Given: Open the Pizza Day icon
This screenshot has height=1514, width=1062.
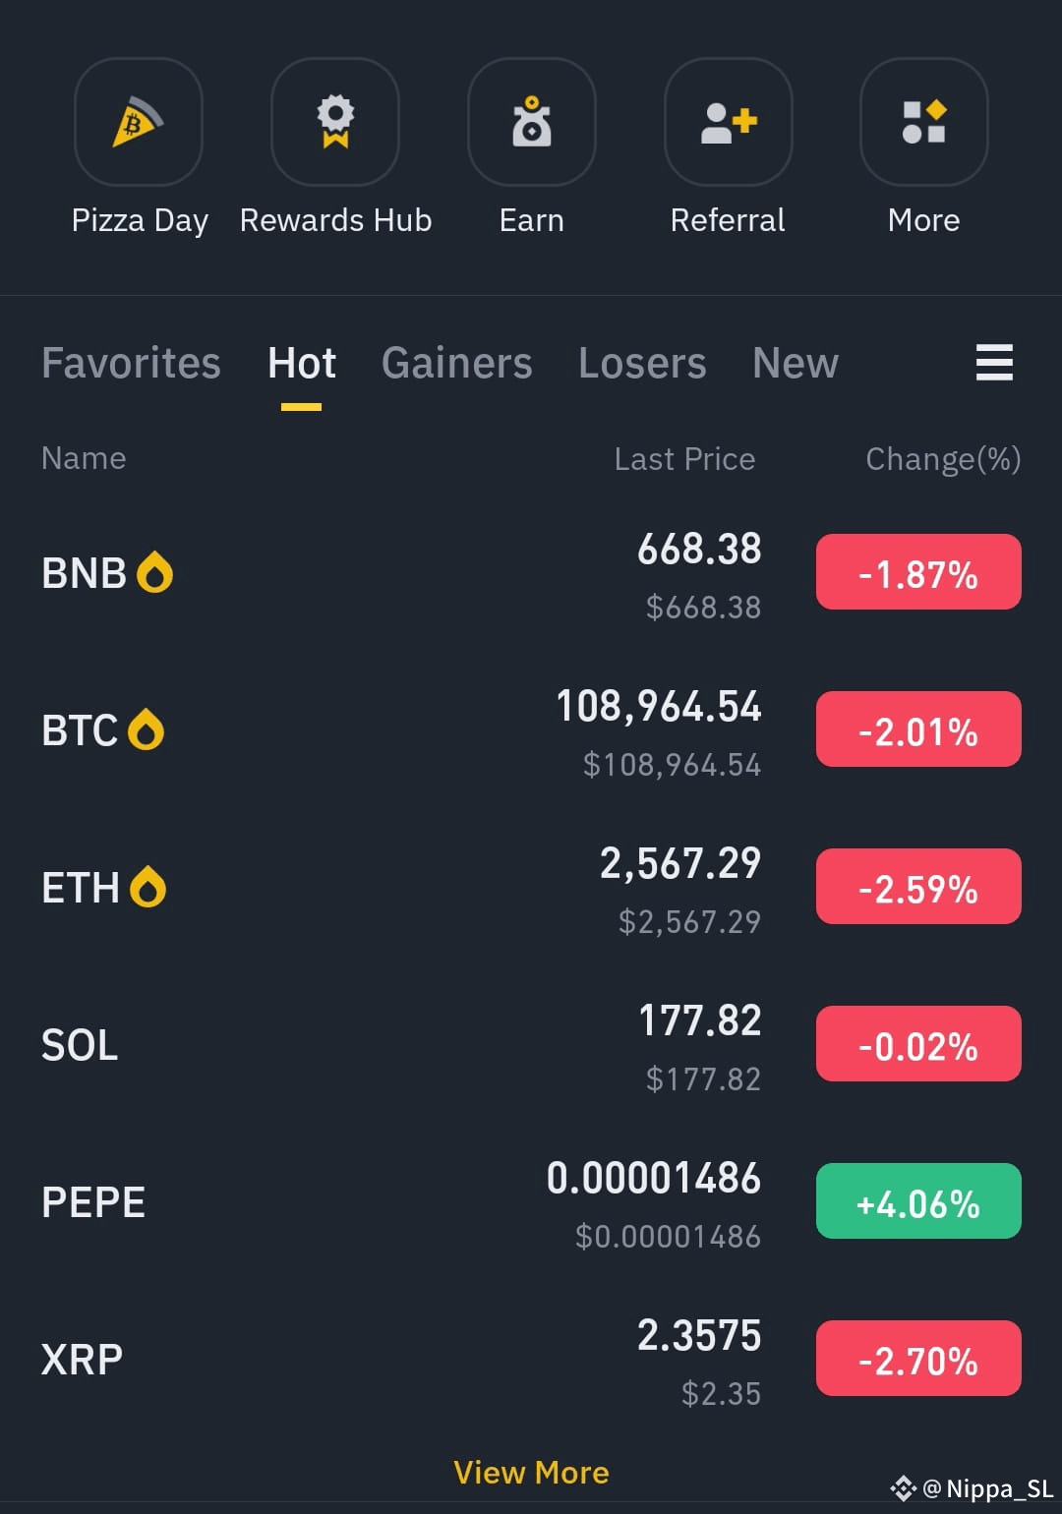Looking at the screenshot, I should (139, 122).
